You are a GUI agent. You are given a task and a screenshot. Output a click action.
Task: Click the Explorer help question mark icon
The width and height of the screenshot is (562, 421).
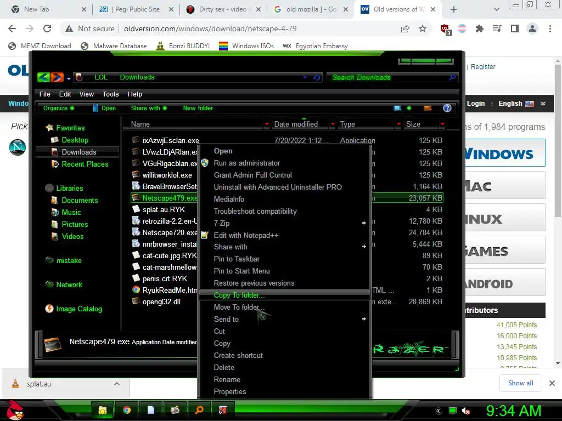pyautogui.click(x=447, y=108)
